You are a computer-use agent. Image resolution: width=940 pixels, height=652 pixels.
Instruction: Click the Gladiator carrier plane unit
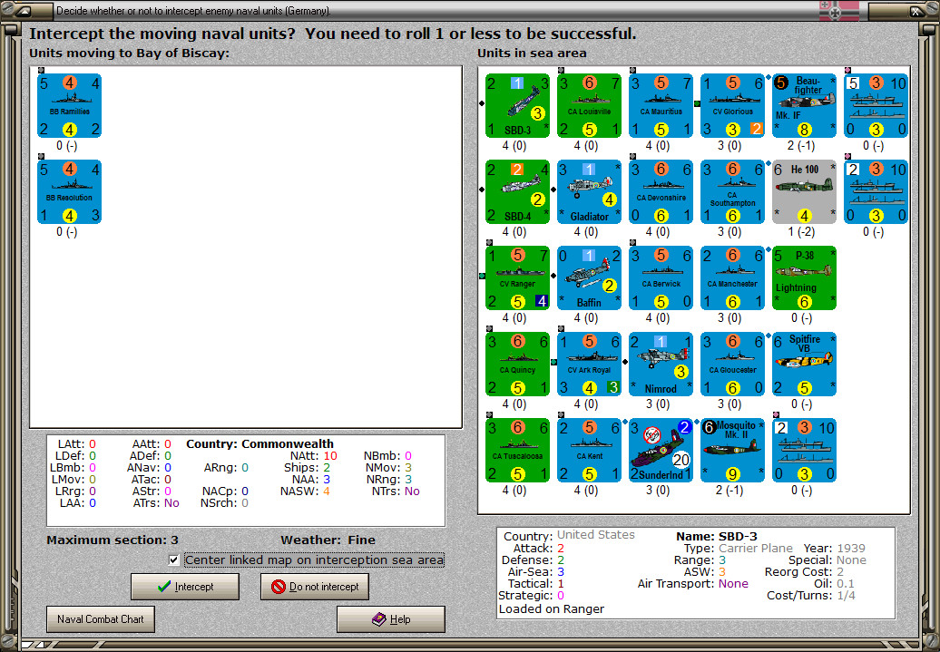click(589, 191)
